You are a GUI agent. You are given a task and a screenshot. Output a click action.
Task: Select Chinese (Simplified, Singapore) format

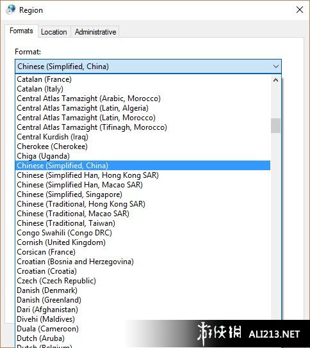click(x=143, y=194)
